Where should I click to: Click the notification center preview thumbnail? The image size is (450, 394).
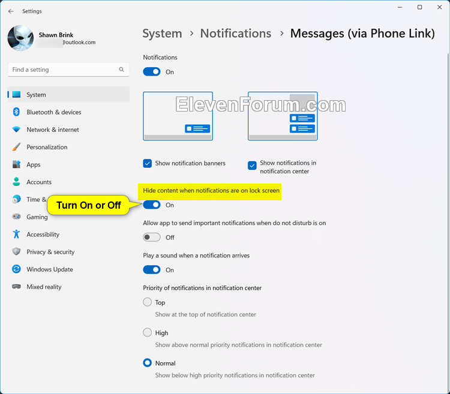283,116
